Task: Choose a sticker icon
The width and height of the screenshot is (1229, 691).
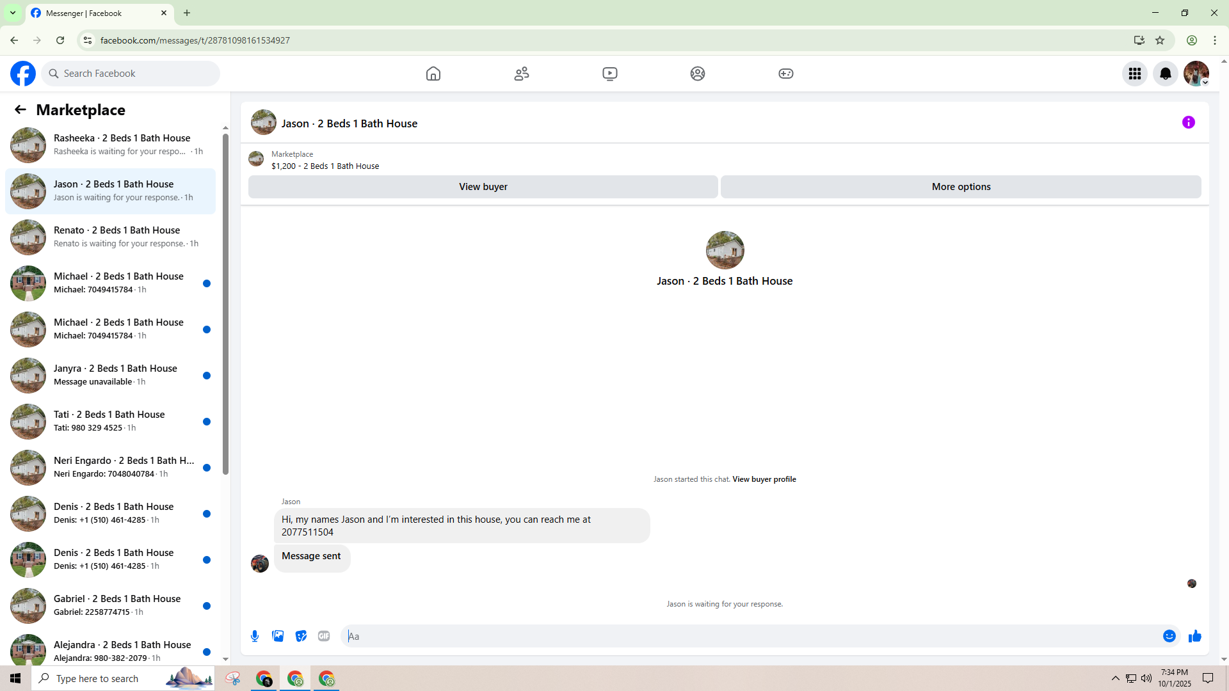Action: [301, 636]
